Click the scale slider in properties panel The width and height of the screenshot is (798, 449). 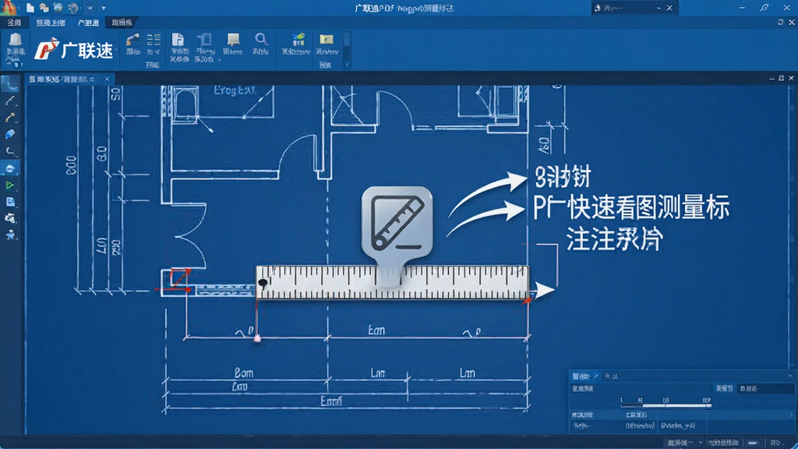coord(666,405)
